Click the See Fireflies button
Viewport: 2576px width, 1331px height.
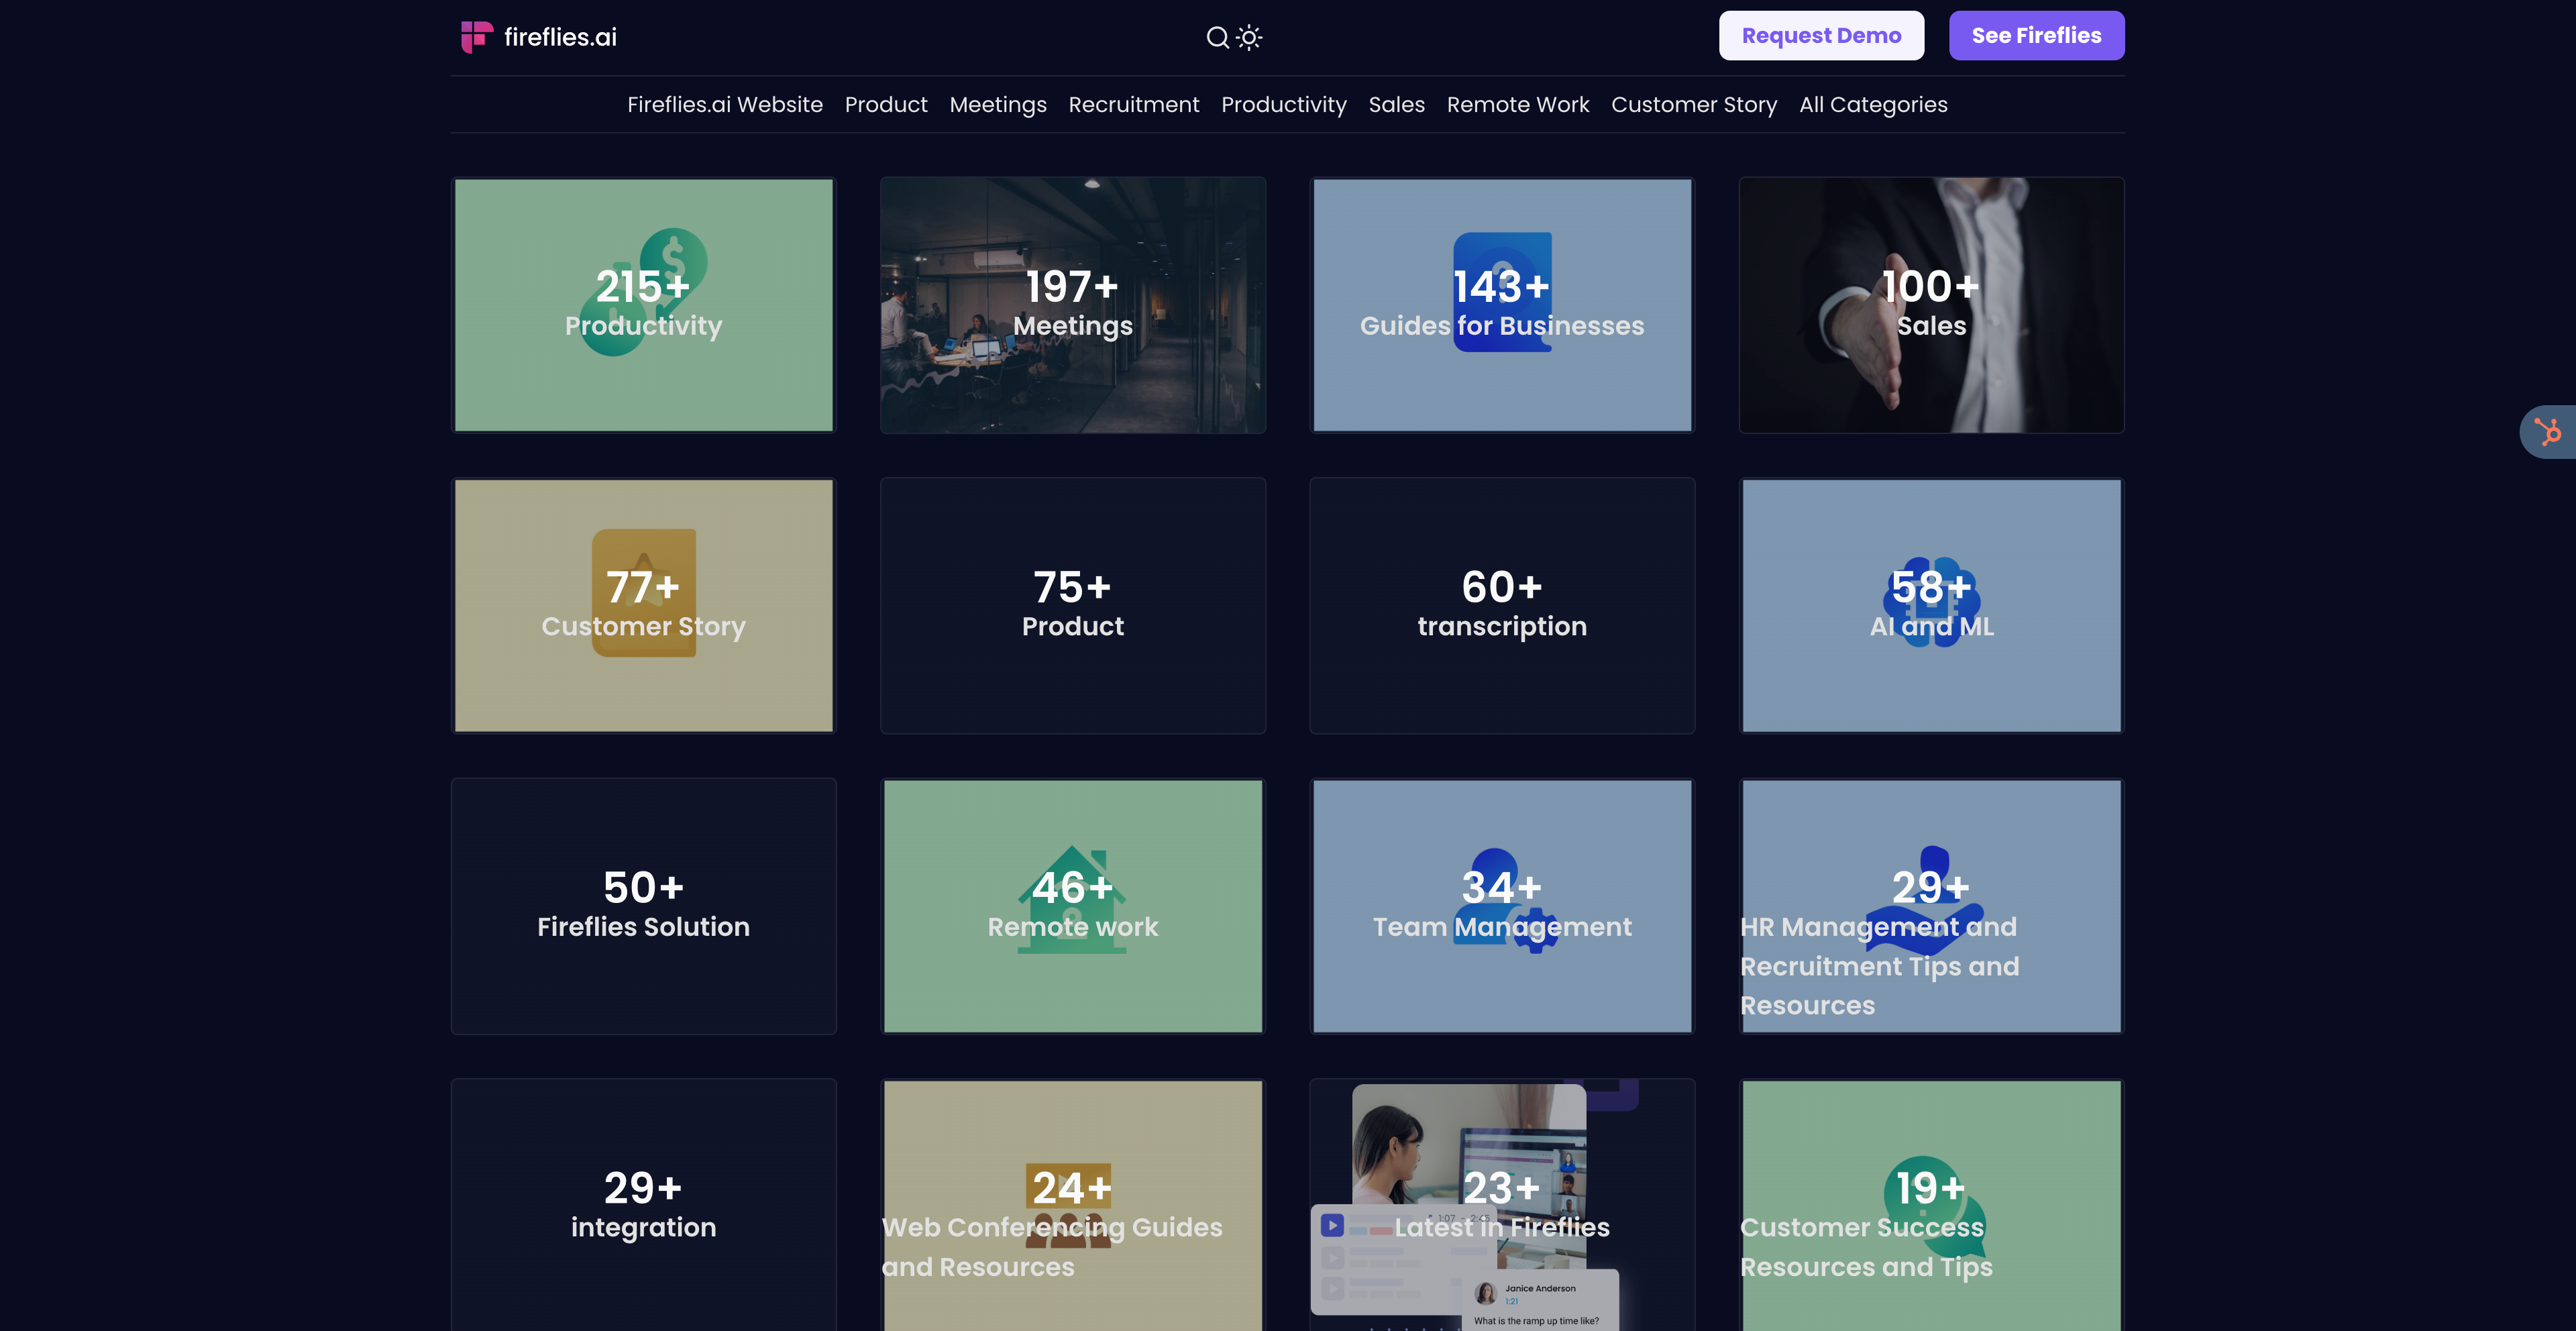point(2036,36)
